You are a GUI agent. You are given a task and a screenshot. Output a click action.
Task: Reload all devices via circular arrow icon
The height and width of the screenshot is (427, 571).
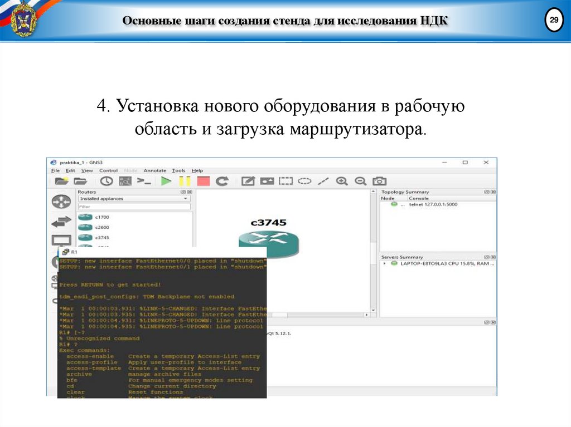pyautogui.click(x=221, y=181)
